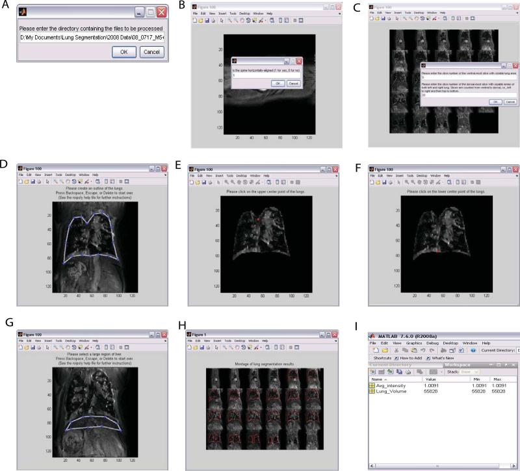Click the directory path input field

(x=92, y=38)
